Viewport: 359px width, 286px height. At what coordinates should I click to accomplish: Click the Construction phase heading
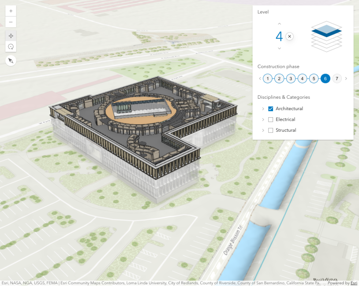click(278, 67)
